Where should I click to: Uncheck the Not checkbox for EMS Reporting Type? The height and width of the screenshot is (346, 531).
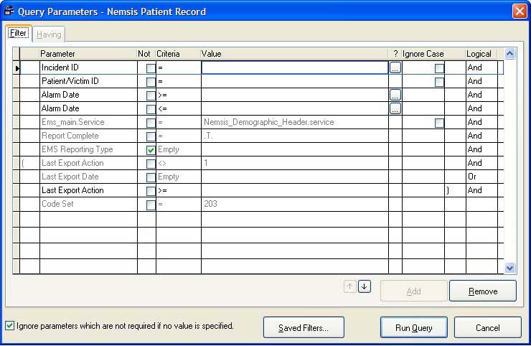(151, 150)
